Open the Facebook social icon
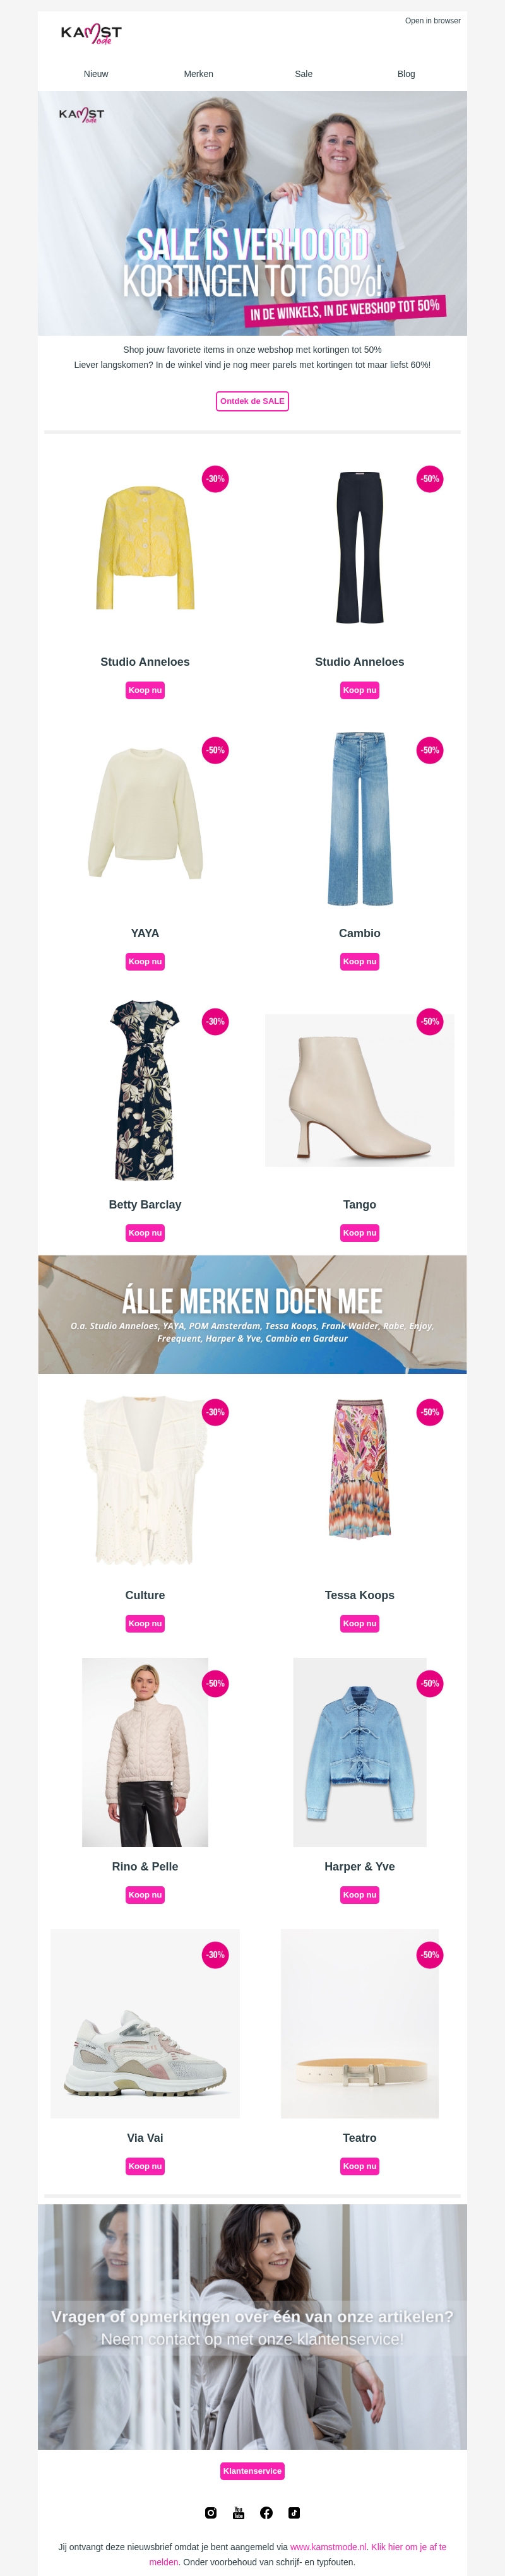 point(266,2512)
